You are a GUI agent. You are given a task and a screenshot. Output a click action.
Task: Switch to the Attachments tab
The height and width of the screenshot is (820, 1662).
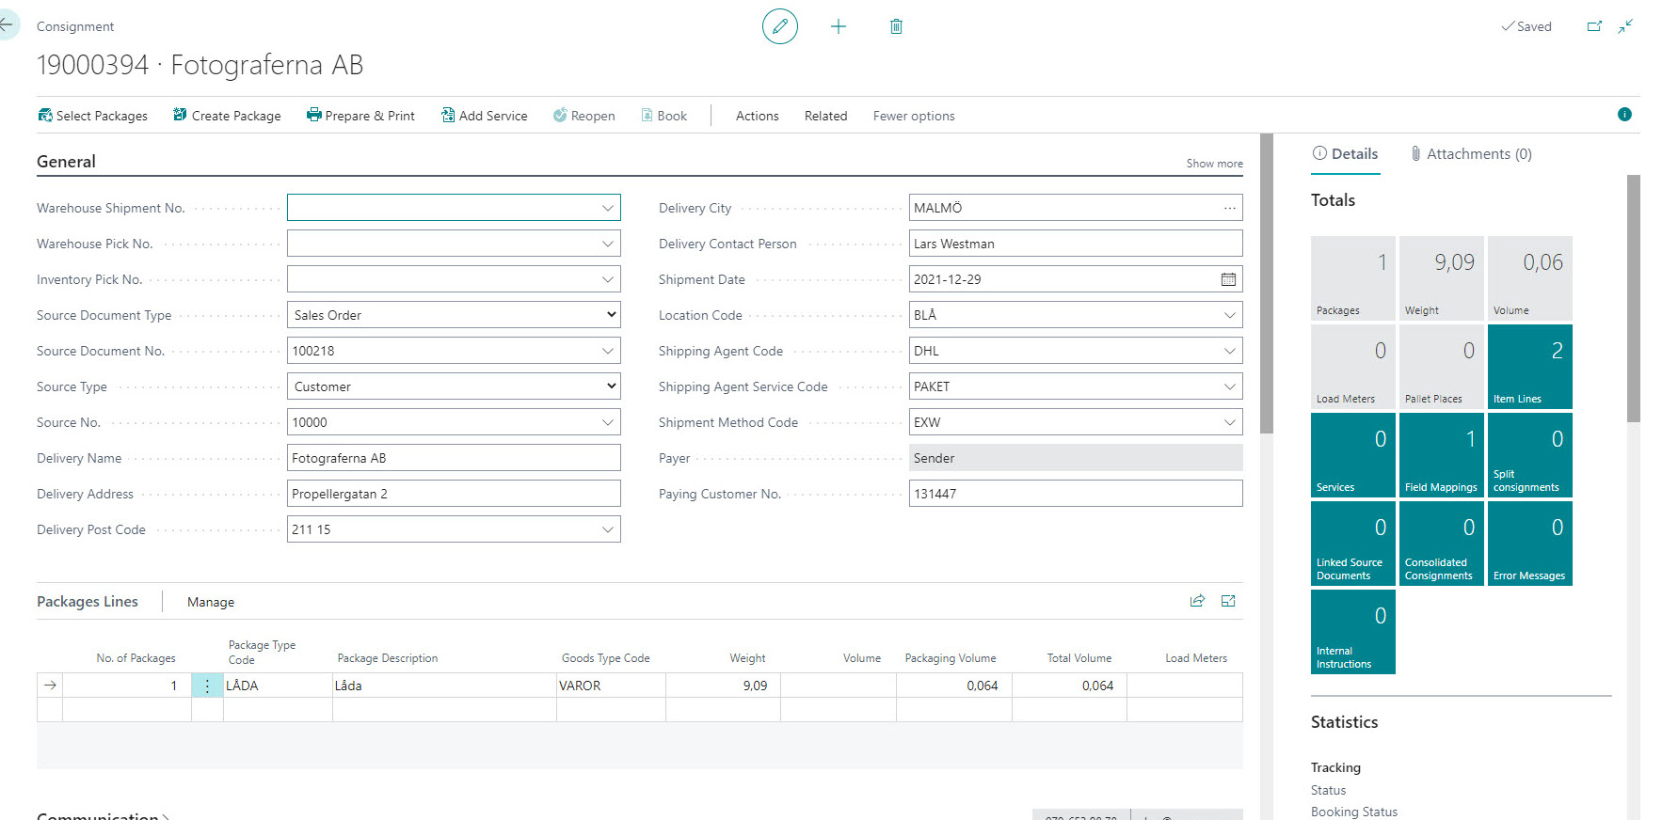pyautogui.click(x=1471, y=154)
